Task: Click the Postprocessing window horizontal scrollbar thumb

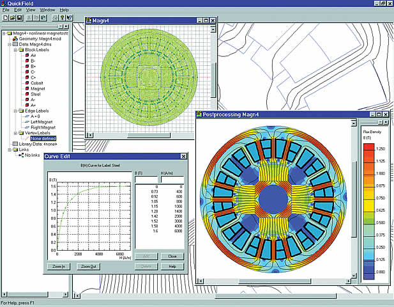Action: click(x=275, y=281)
